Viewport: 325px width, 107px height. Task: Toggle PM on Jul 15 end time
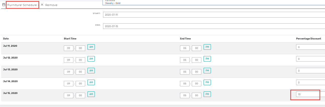click(207, 94)
